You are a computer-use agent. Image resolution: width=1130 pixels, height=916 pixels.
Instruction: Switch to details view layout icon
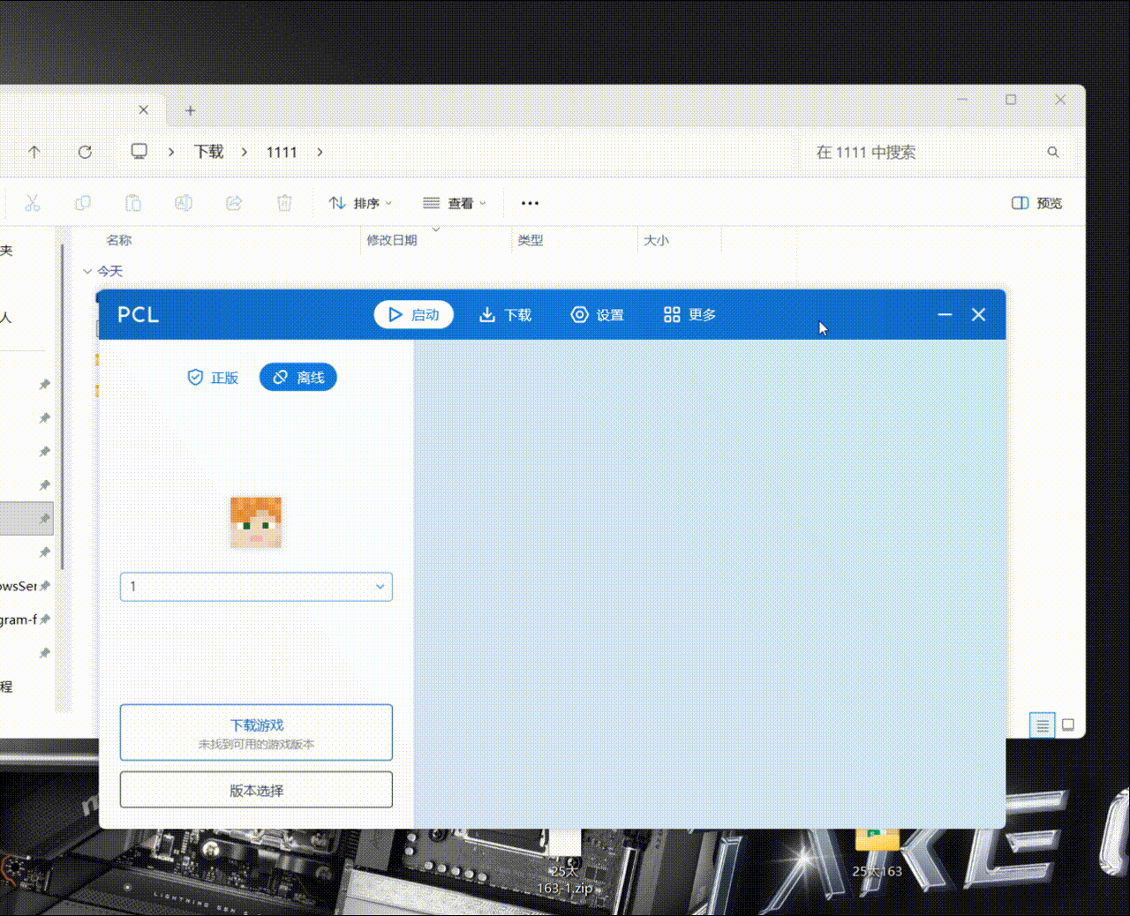click(x=1043, y=725)
